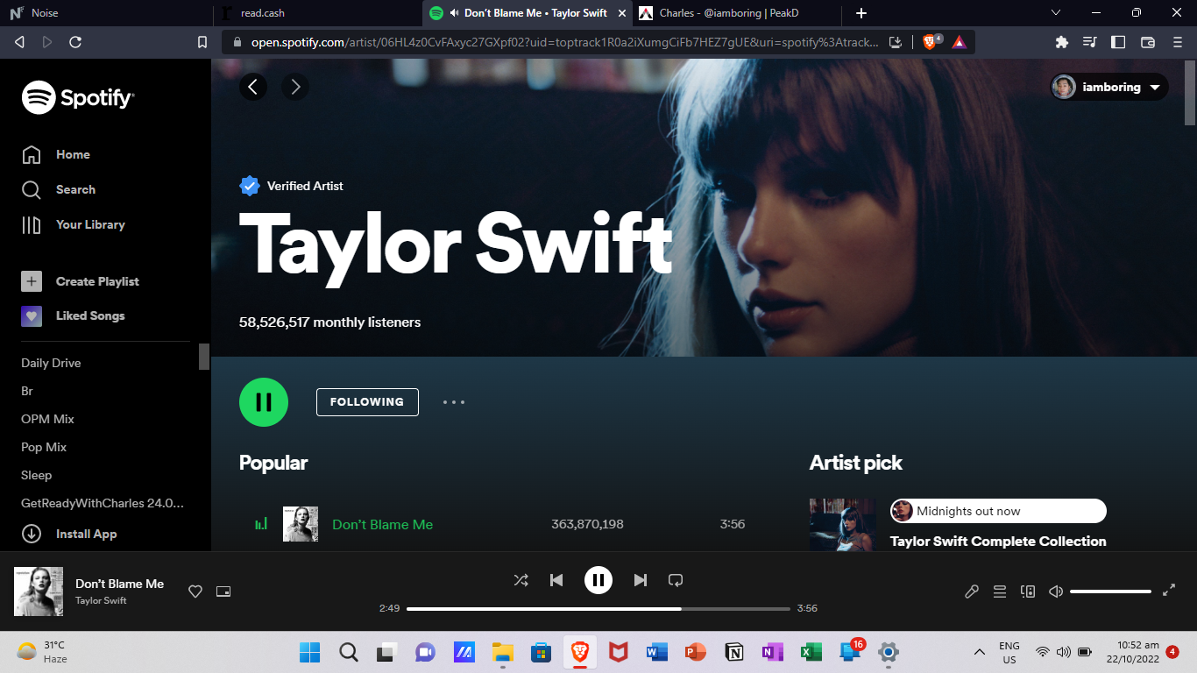Open the Daily Drive playlist
The image size is (1197, 673).
tap(51, 363)
